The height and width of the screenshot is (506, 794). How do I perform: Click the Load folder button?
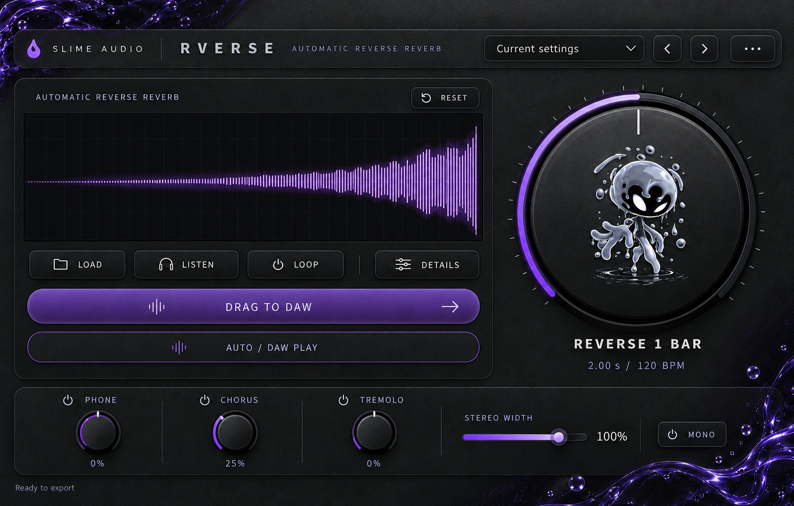[77, 264]
